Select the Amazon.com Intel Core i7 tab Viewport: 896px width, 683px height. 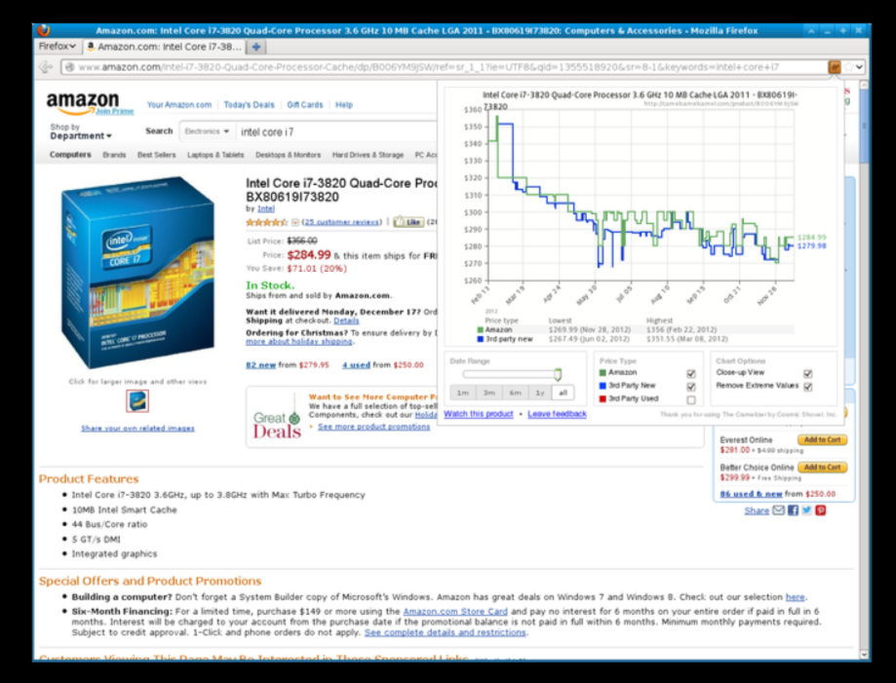(165, 47)
